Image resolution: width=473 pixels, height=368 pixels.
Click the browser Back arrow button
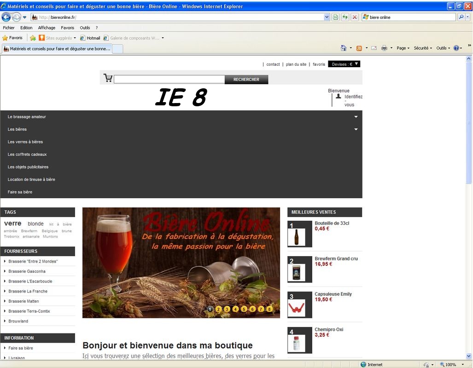click(x=6, y=17)
